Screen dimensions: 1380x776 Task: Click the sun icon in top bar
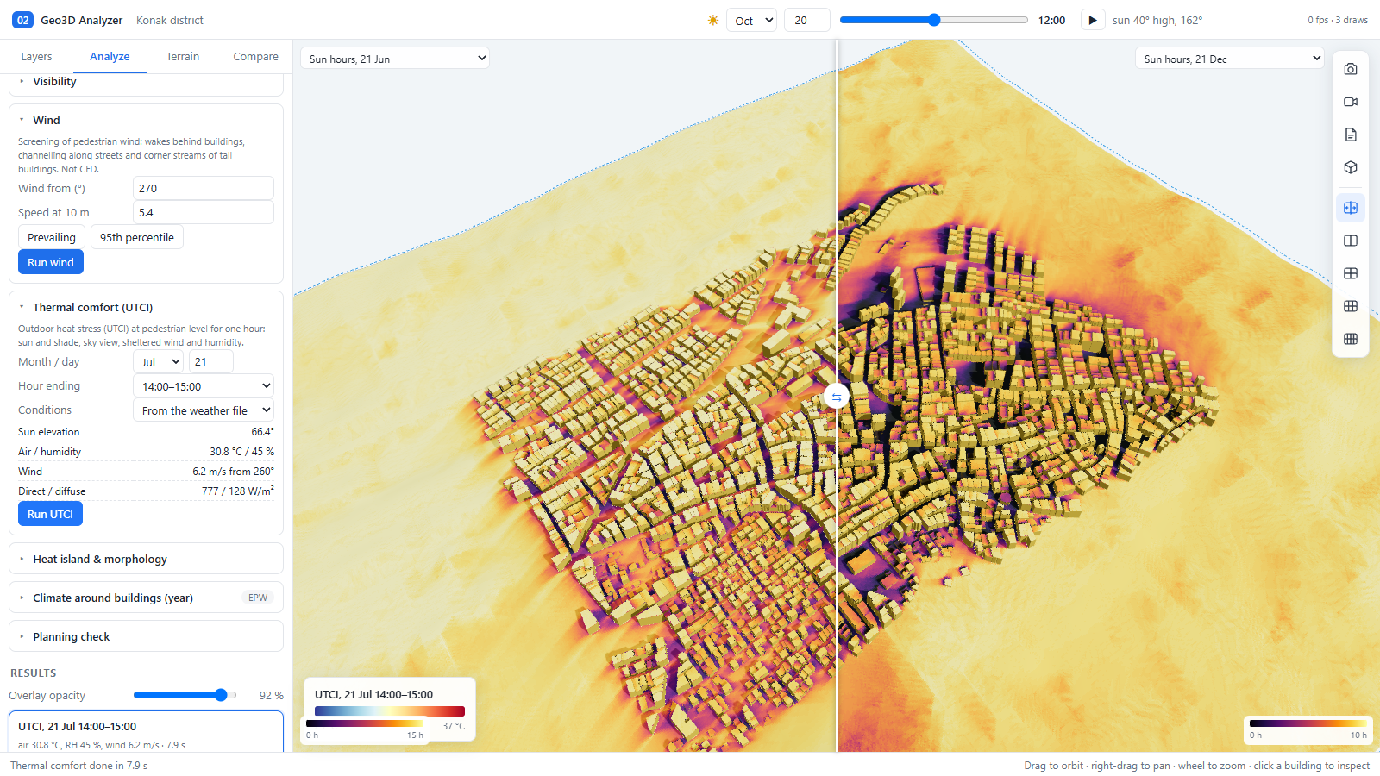point(713,20)
